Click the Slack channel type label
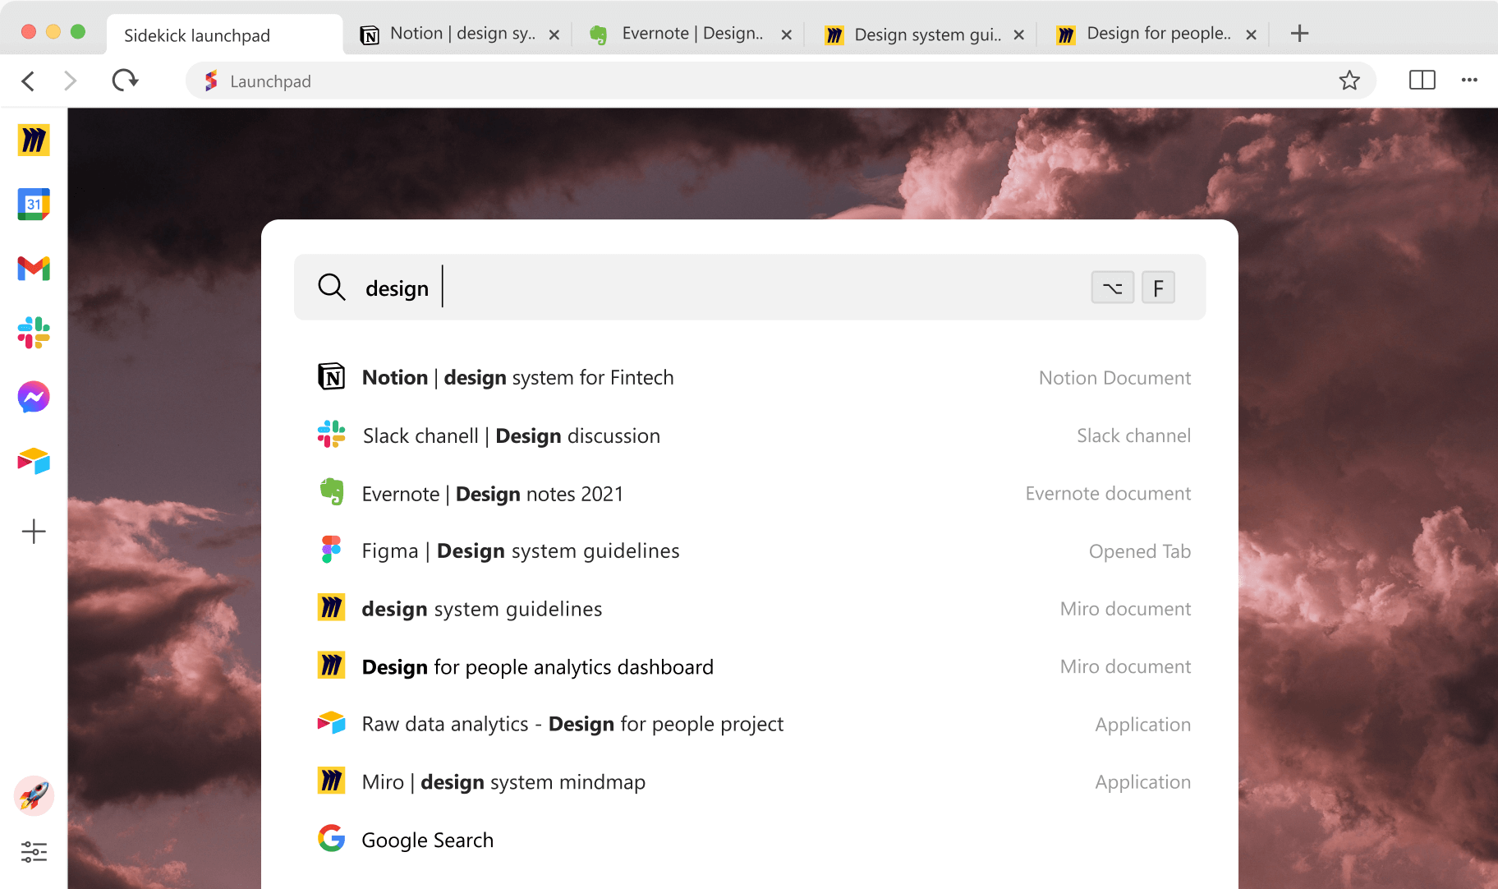 pos(1133,435)
